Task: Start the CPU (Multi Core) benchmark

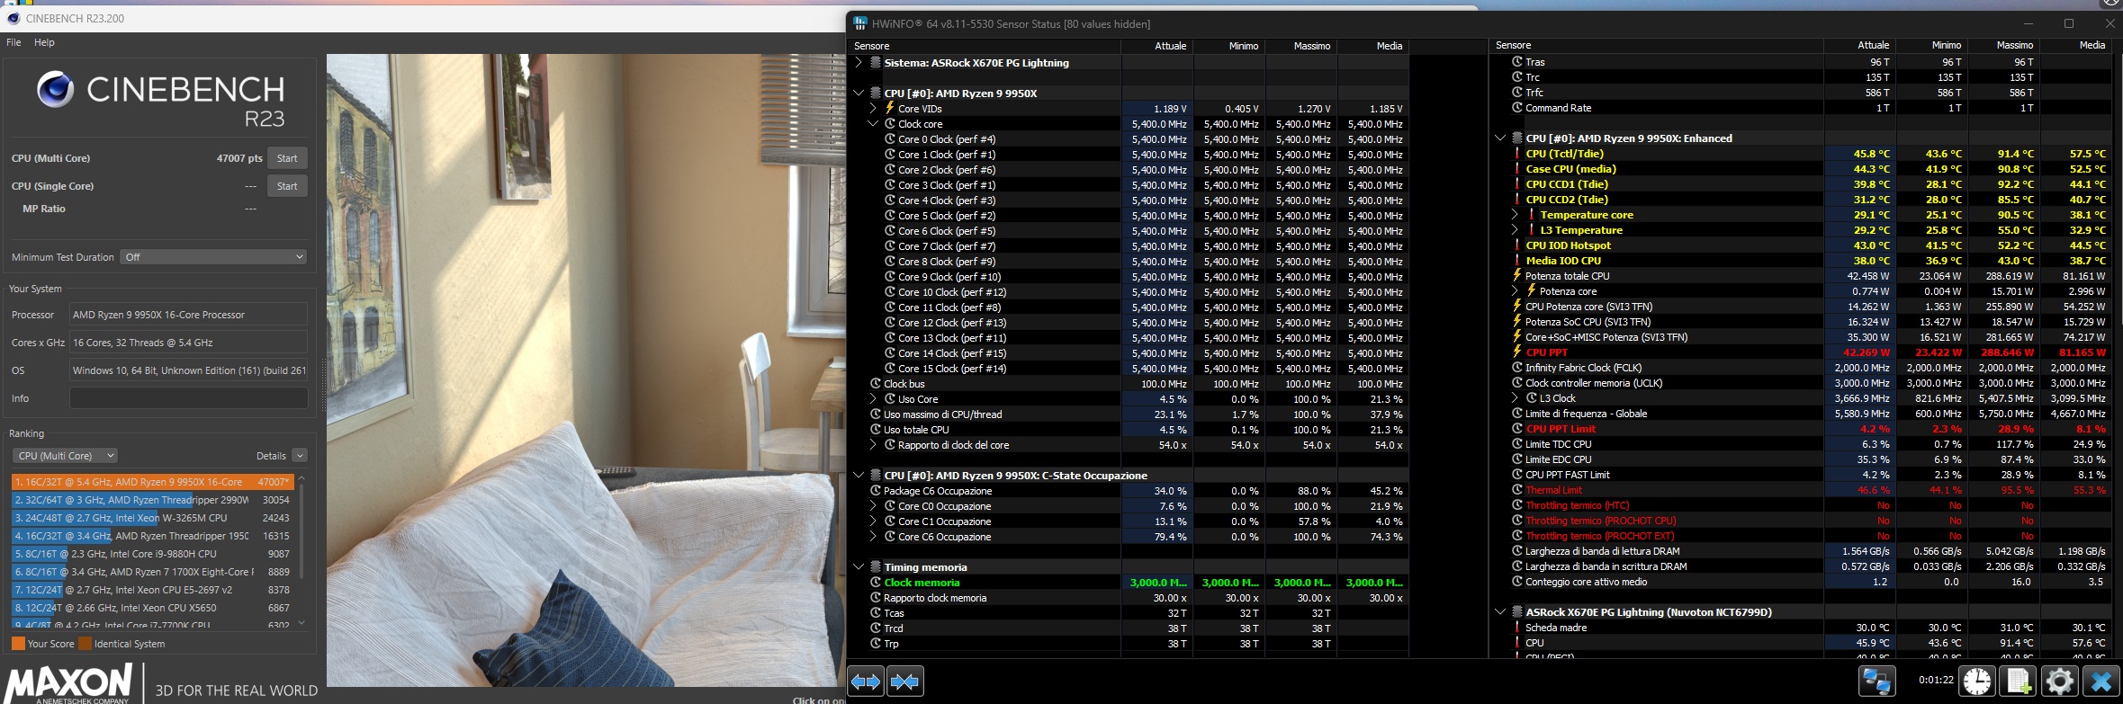Action: click(x=287, y=158)
